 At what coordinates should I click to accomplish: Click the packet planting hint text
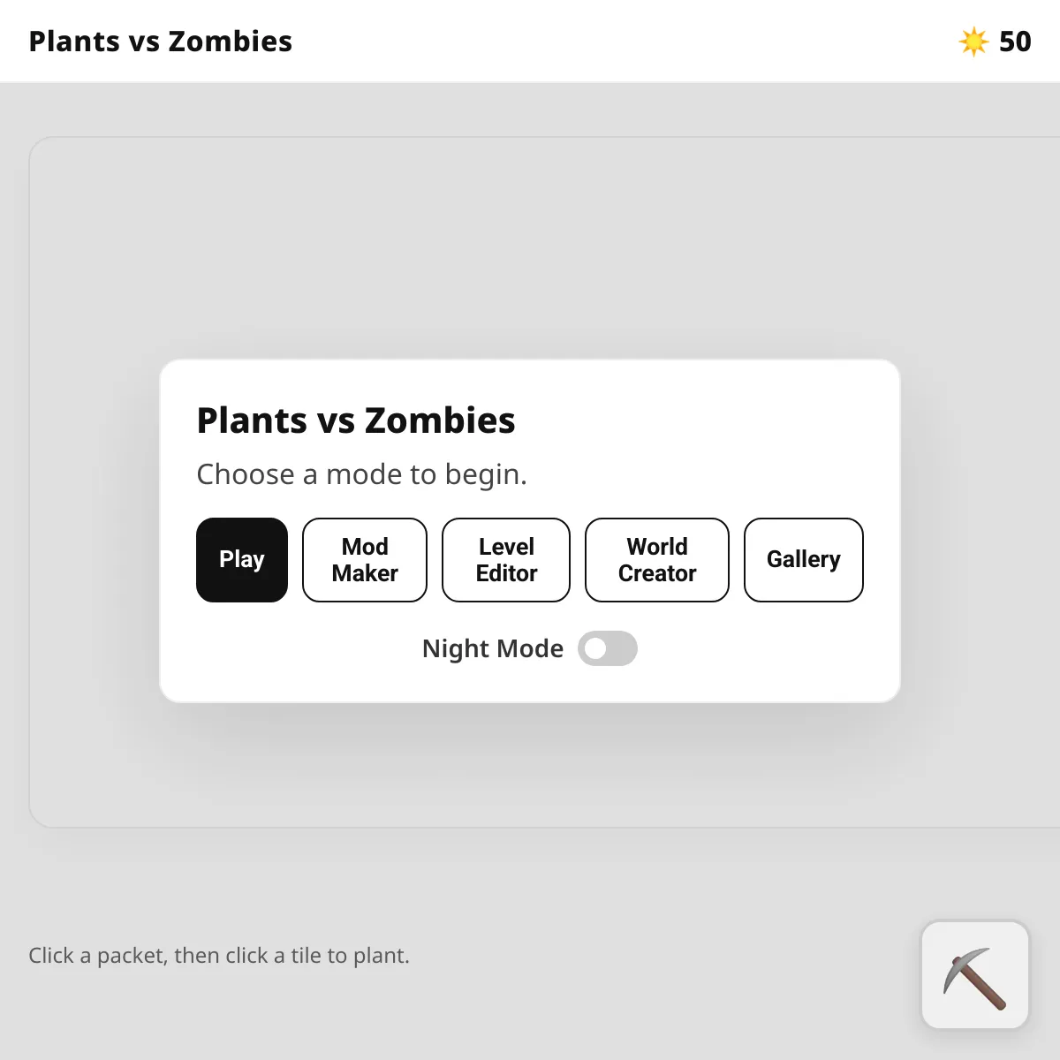[x=219, y=955]
